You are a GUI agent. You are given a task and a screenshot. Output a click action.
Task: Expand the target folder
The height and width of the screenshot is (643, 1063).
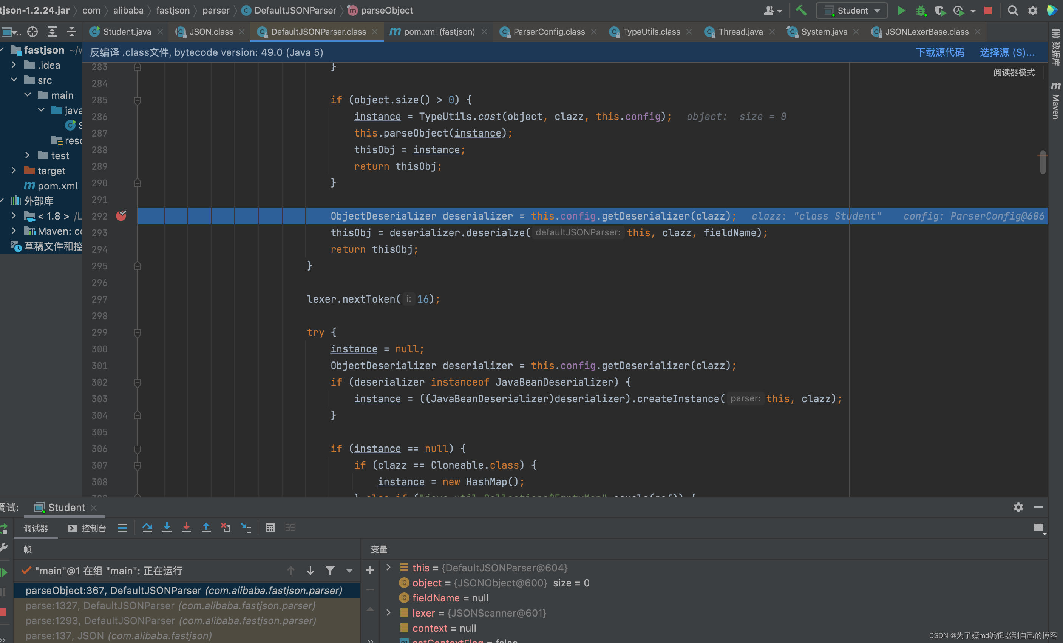(14, 171)
